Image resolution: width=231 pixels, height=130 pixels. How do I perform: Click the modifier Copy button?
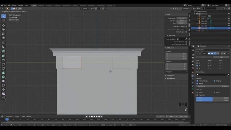[x=221, y=57]
